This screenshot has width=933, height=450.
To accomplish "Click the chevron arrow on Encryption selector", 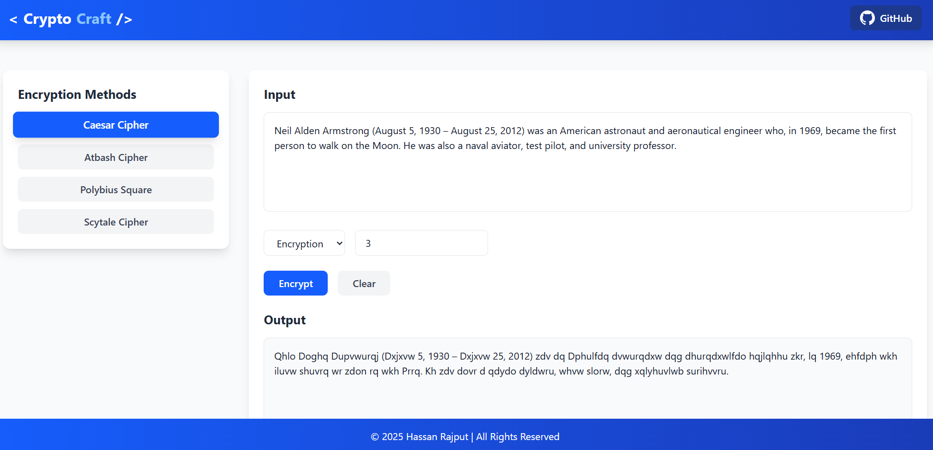I will [340, 243].
